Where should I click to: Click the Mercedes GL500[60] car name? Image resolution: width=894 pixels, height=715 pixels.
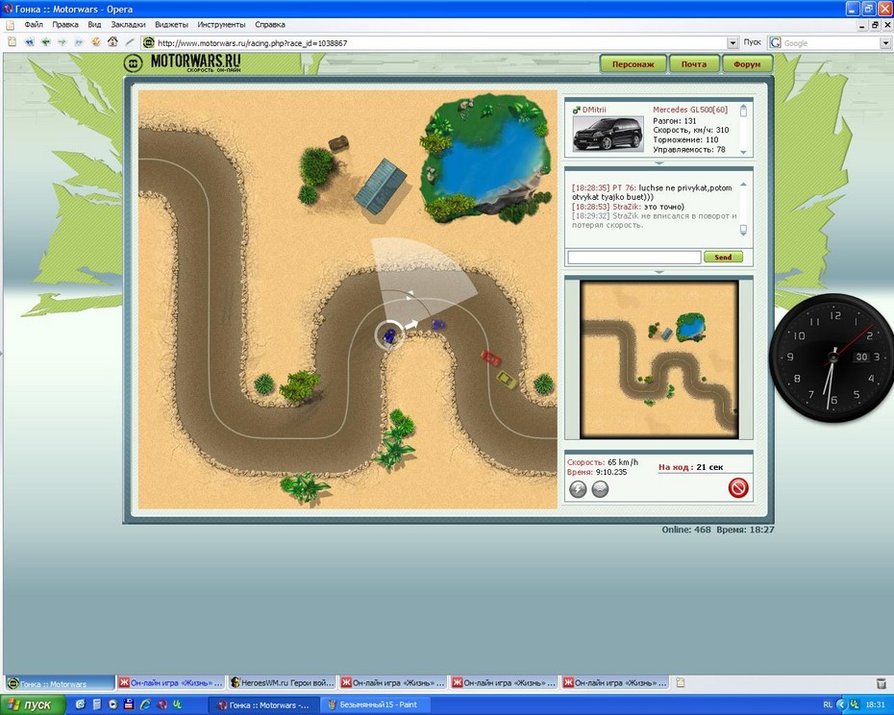pos(690,110)
